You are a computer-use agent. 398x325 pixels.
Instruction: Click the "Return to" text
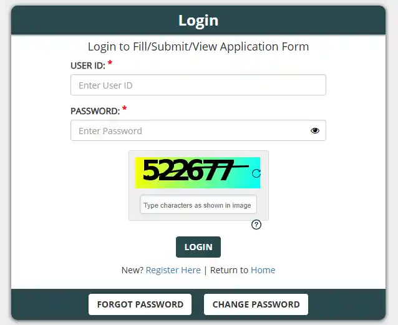(229, 270)
